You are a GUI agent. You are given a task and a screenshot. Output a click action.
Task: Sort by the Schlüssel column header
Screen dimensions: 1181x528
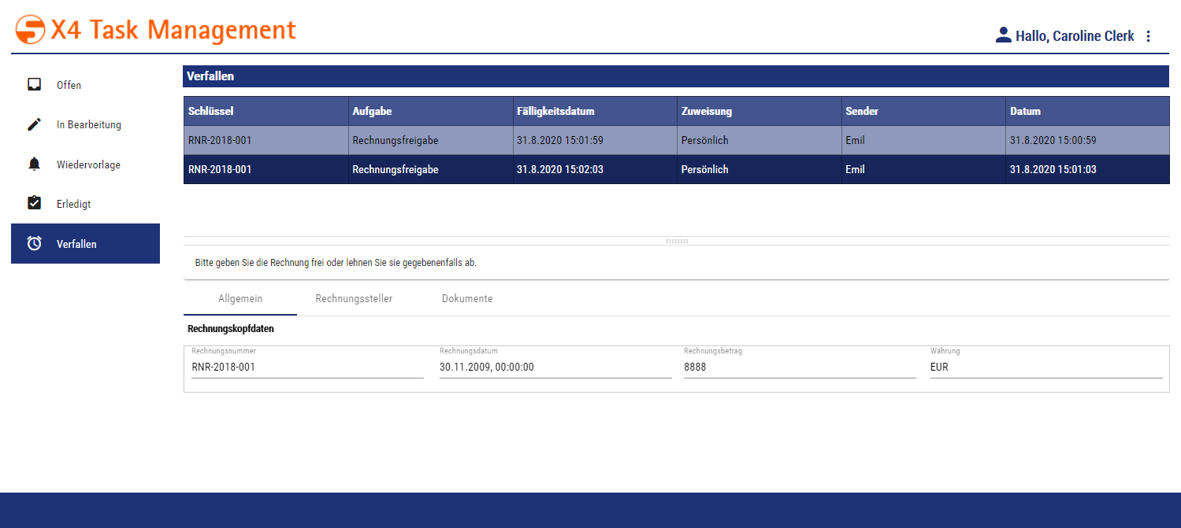pos(211,111)
